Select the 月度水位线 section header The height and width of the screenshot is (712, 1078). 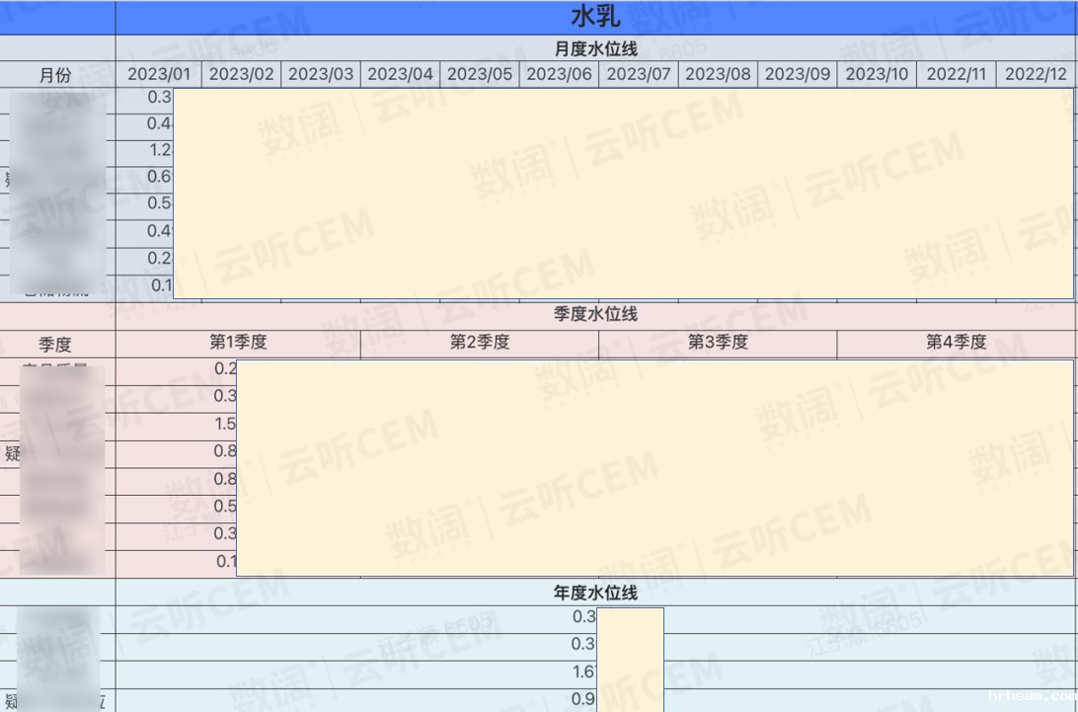[595, 49]
